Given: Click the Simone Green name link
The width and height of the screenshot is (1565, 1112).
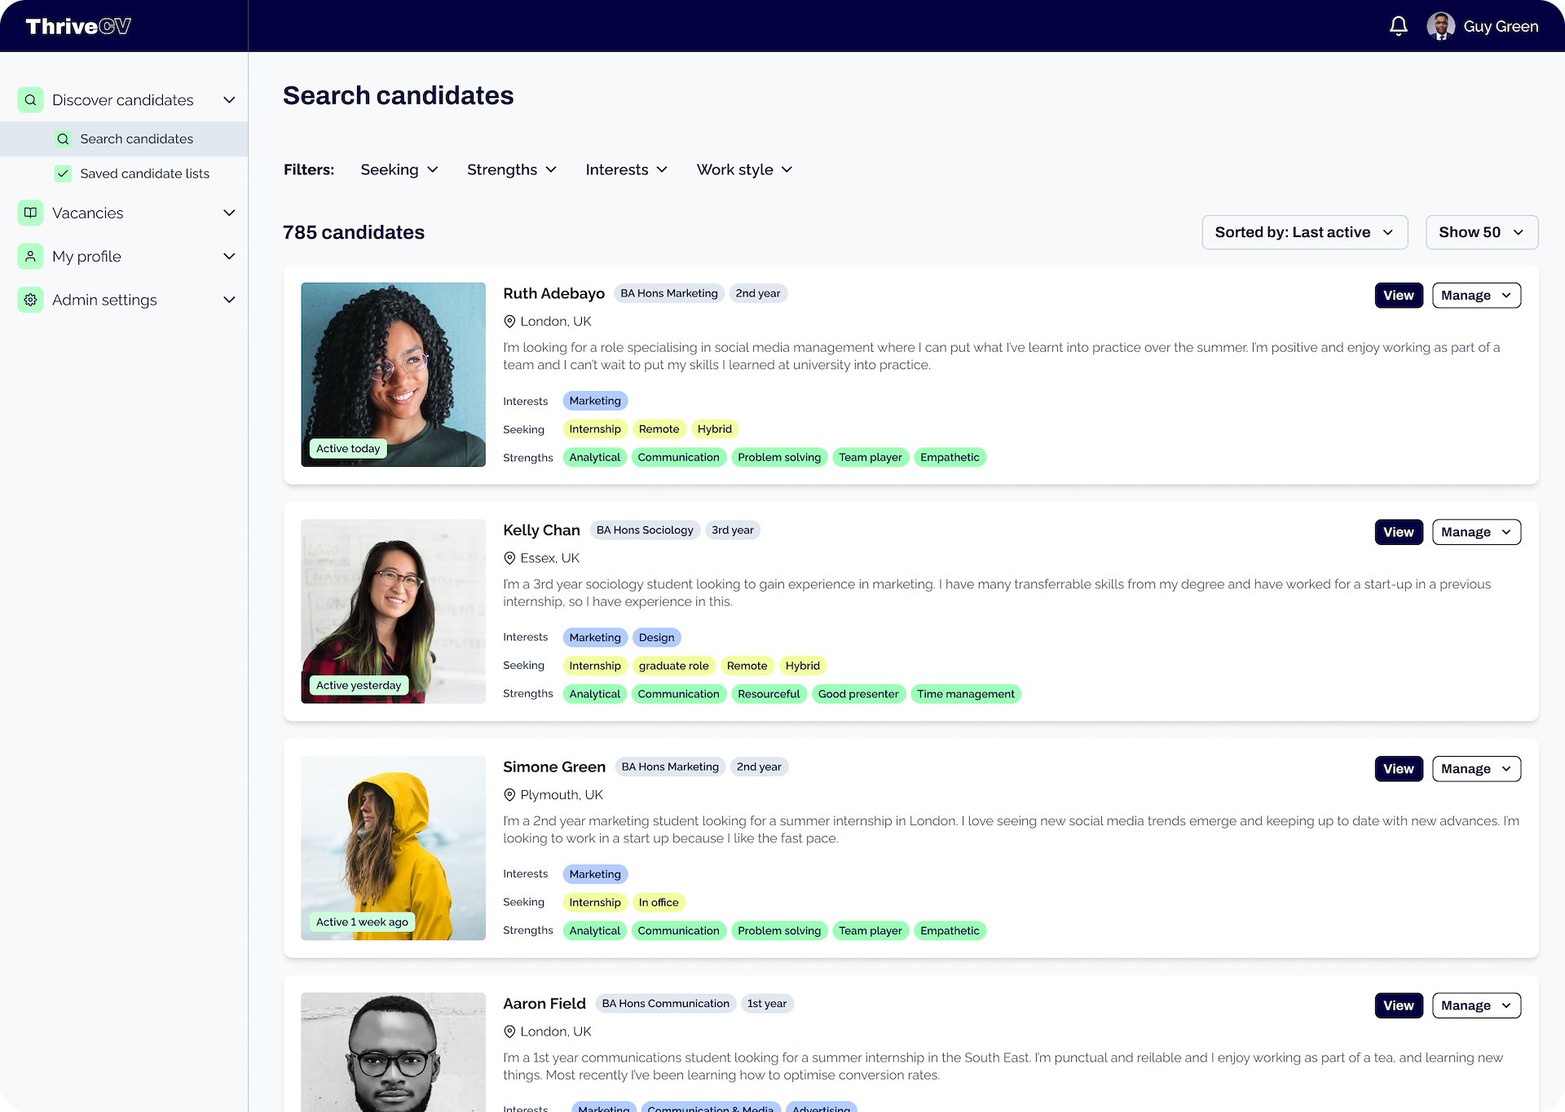Looking at the screenshot, I should tap(554, 767).
